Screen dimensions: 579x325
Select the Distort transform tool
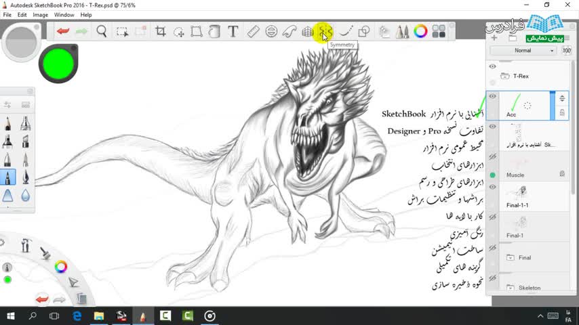197,31
